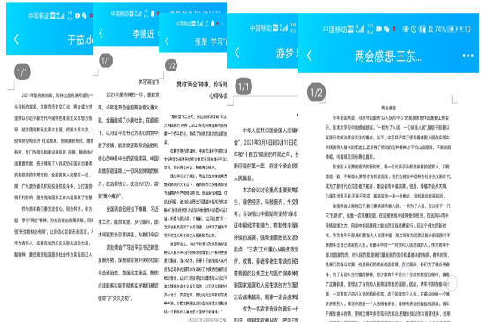Select the 两会感想-王东 title text
The height and width of the screenshot is (322, 487).
388,56
